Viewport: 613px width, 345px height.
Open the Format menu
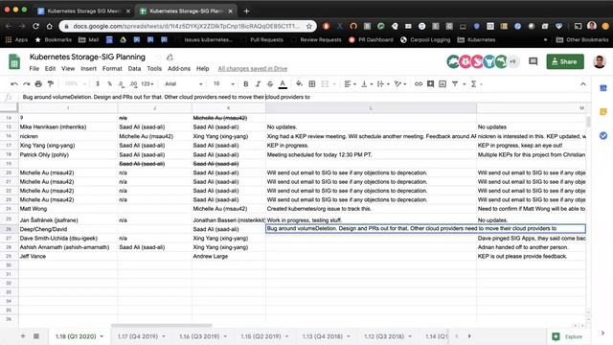click(x=112, y=68)
